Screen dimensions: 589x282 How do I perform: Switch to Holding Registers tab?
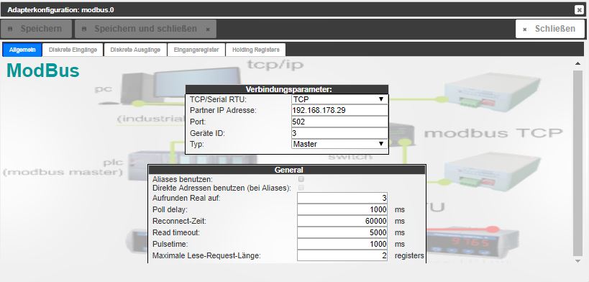pos(255,50)
